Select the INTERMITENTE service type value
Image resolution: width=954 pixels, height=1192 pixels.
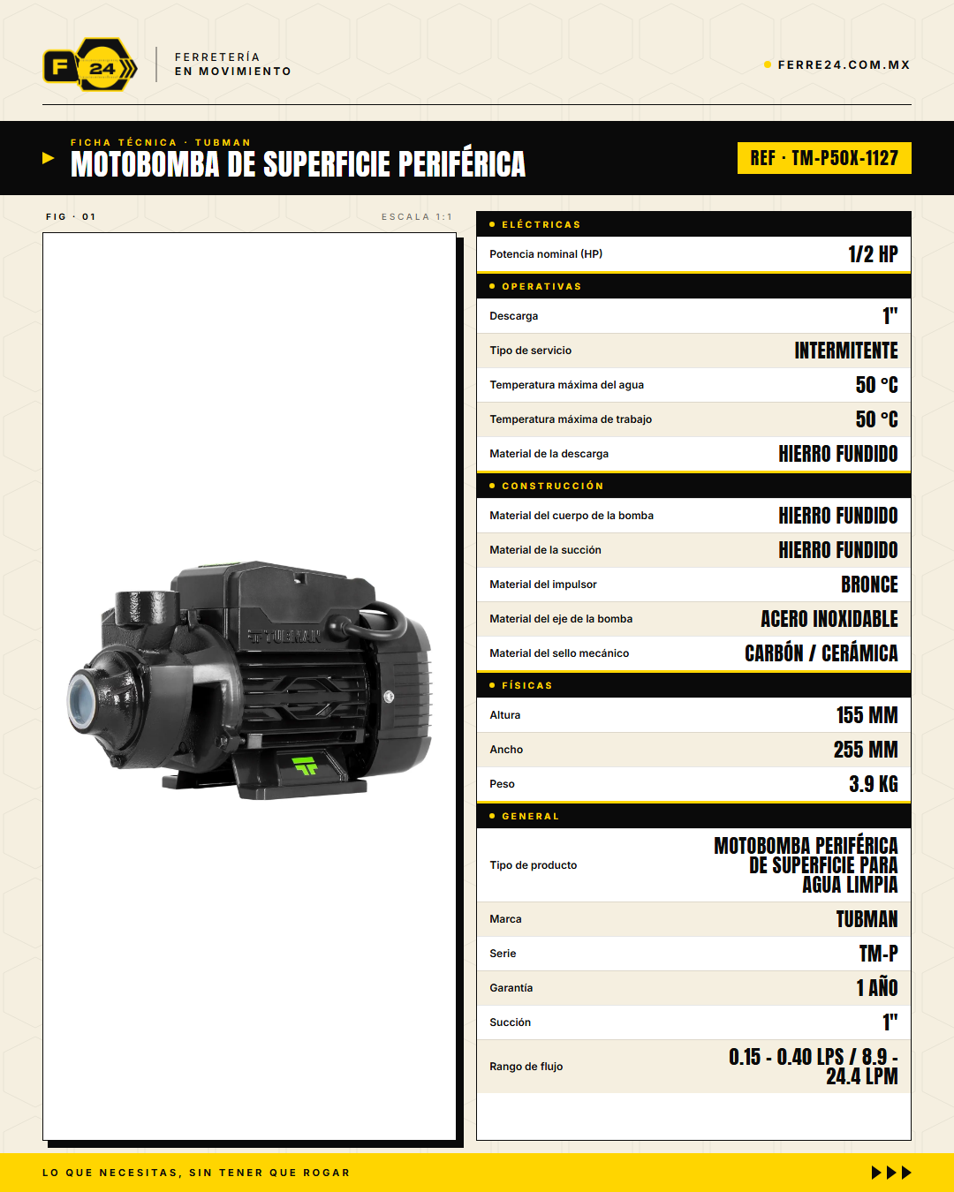(x=846, y=351)
